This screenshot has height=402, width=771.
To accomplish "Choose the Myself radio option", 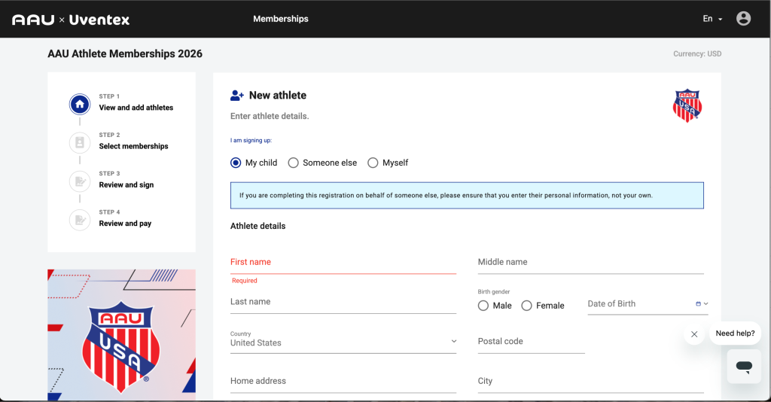I will click(373, 163).
